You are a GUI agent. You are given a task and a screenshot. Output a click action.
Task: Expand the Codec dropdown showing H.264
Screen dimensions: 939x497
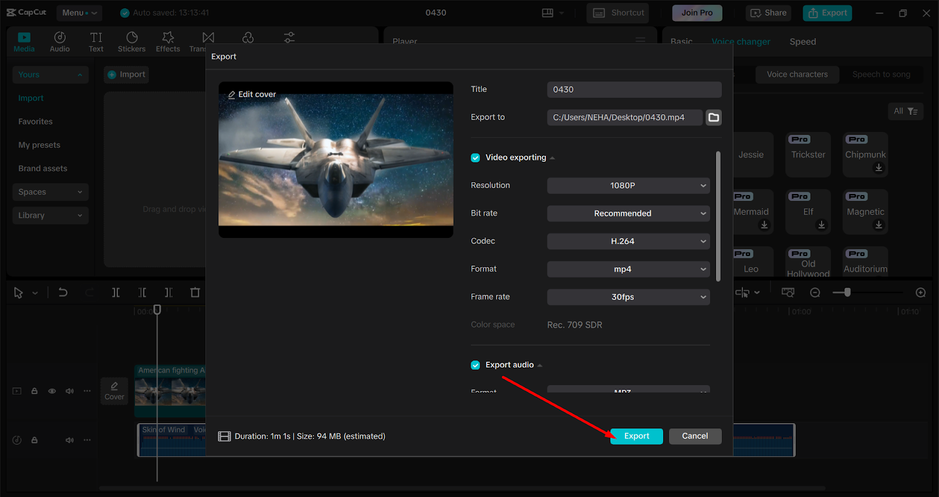tap(628, 241)
